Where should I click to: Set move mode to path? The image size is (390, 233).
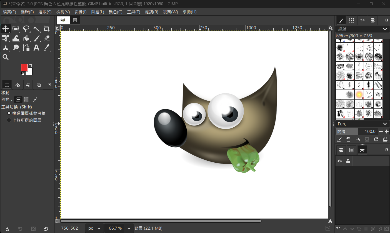coord(35,100)
